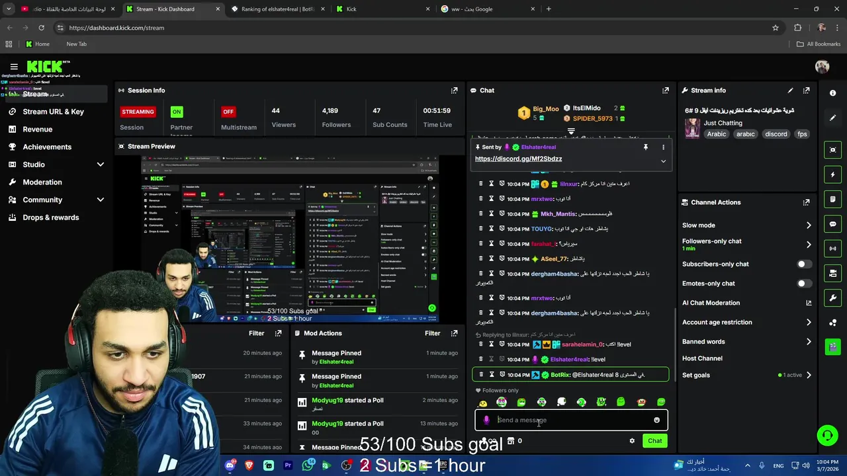This screenshot has width=847, height=476.
Task: Edit stream info with the pencil icon
Action: (790, 91)
